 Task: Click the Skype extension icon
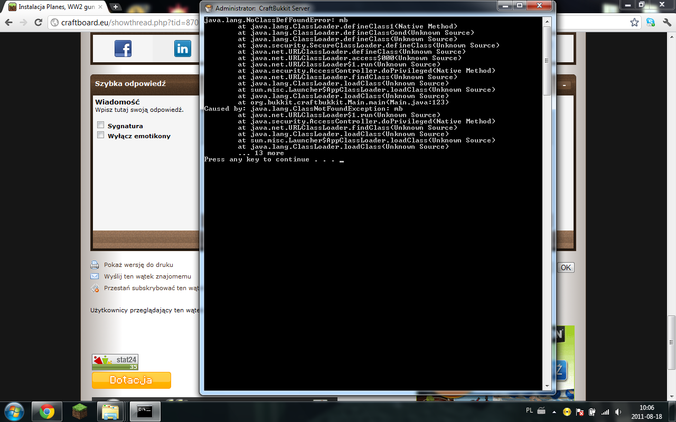[651, 23]
